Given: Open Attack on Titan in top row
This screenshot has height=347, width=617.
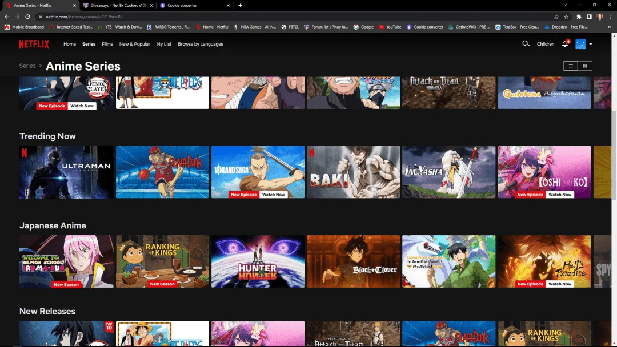Looking at the screenshot, I should tap(448, 93).
